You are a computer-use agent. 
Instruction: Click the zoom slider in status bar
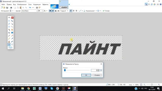coord(152,85)
